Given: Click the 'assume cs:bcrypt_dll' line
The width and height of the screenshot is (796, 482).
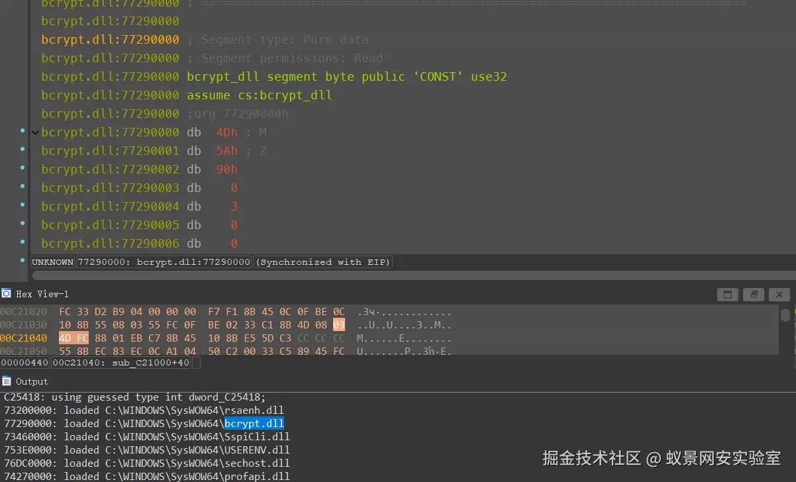Looking at the screenshot, I should pyautogui.click(x=260, y=95).
